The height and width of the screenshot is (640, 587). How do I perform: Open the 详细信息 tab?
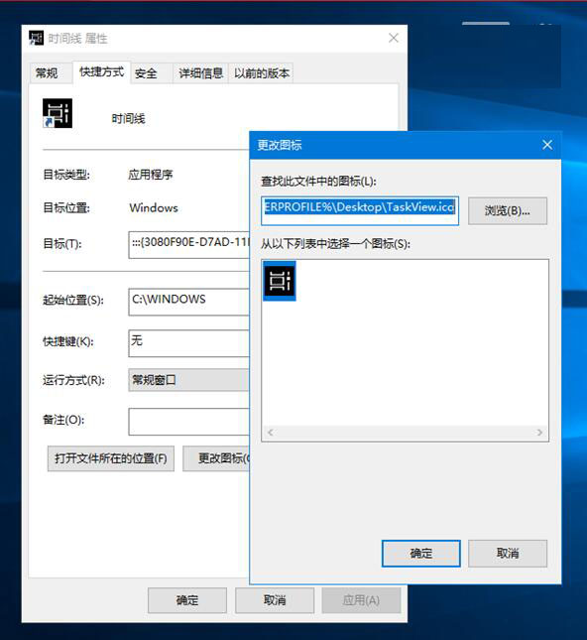coord(200,73)
